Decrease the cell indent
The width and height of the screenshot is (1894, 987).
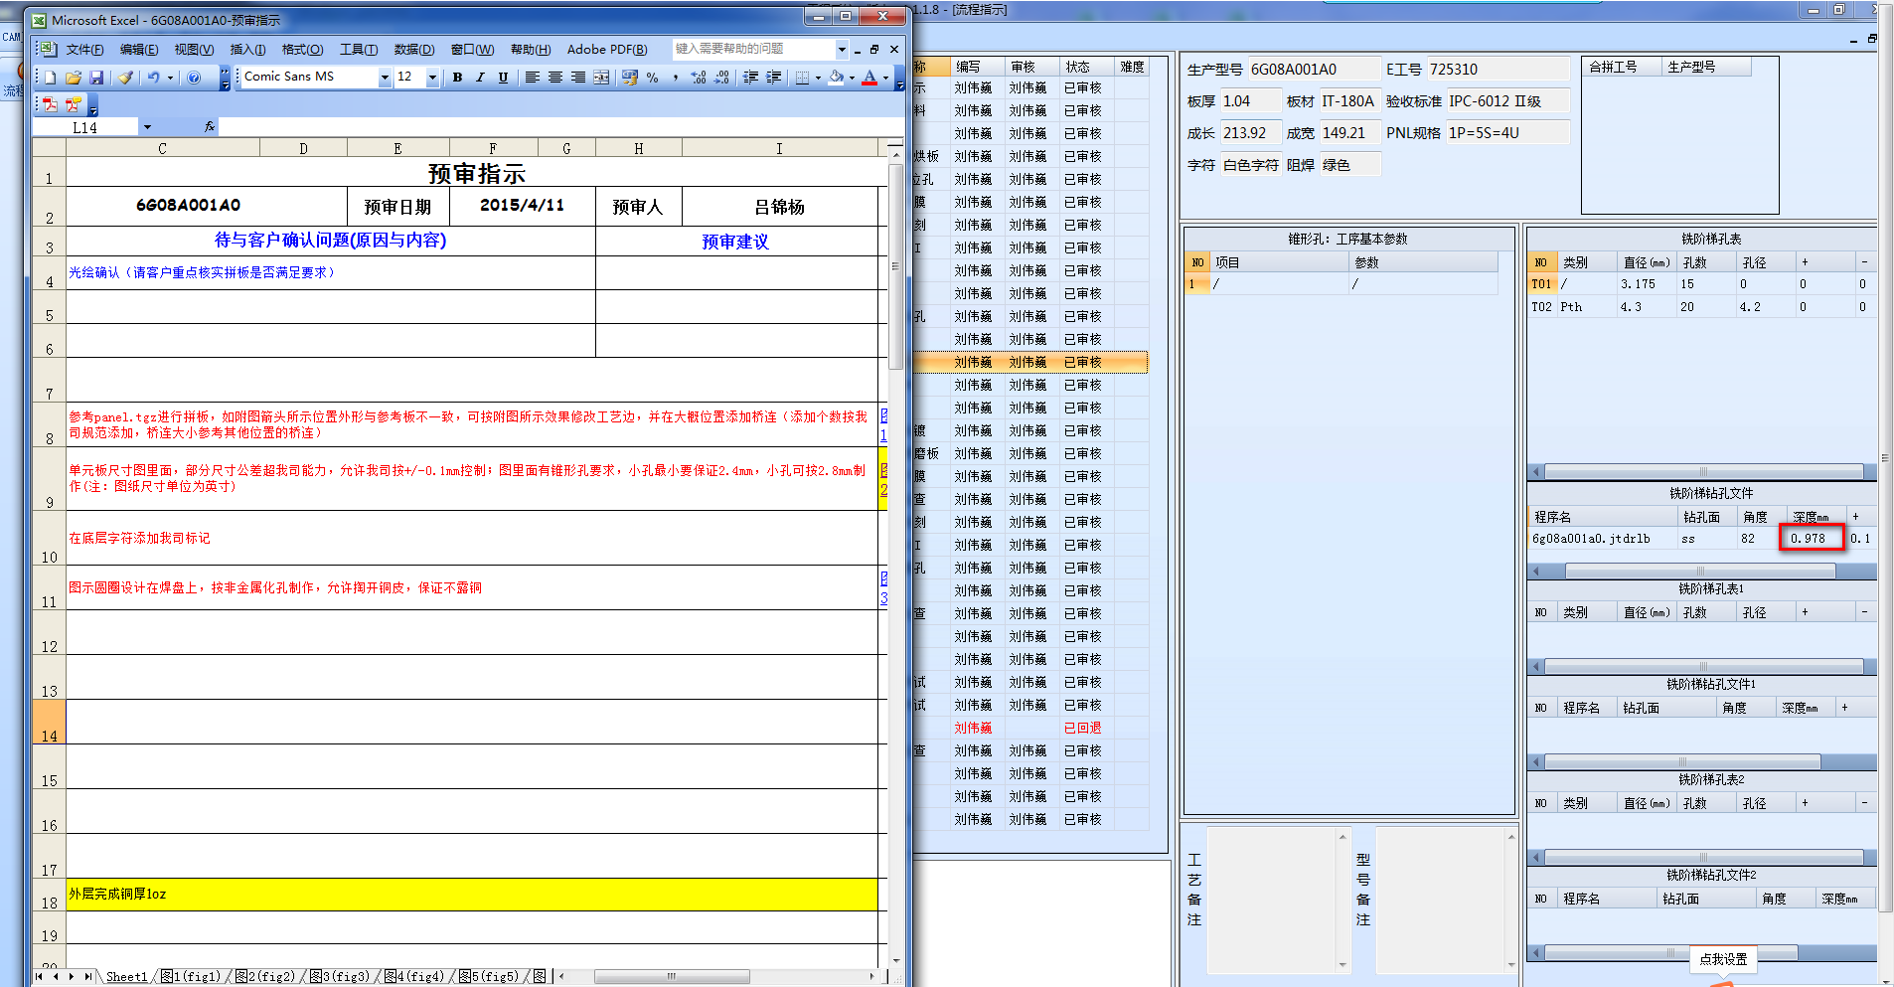[751, 78]
